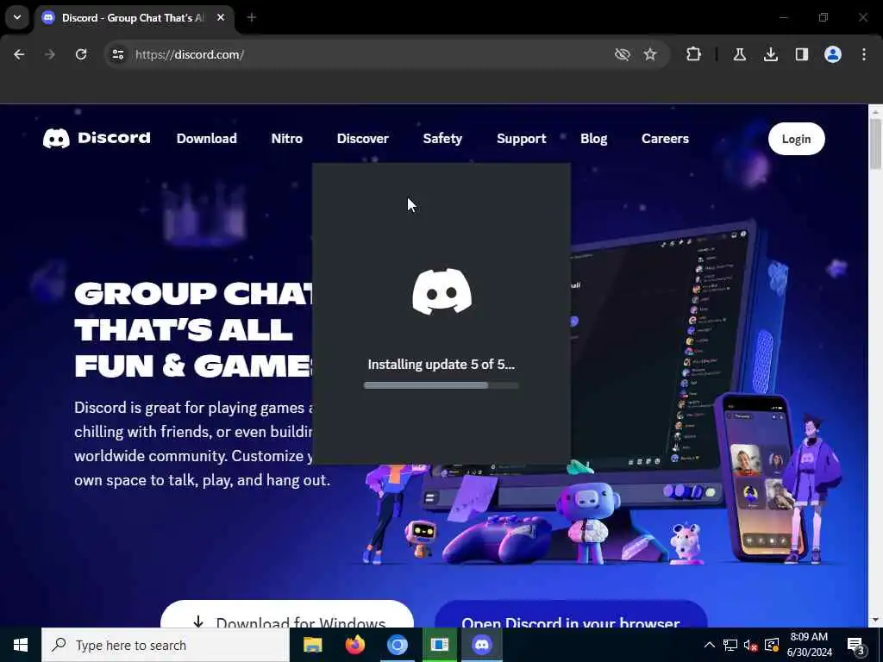The image size is (883, 662).
Task: View site information icon in address bar
Action: tap(117, 54)
